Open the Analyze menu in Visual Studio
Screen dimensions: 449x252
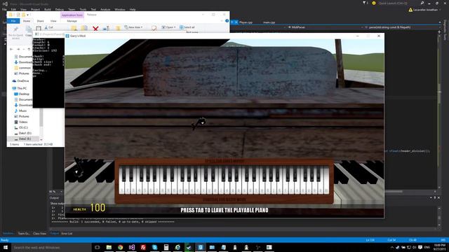coord(105,9)
